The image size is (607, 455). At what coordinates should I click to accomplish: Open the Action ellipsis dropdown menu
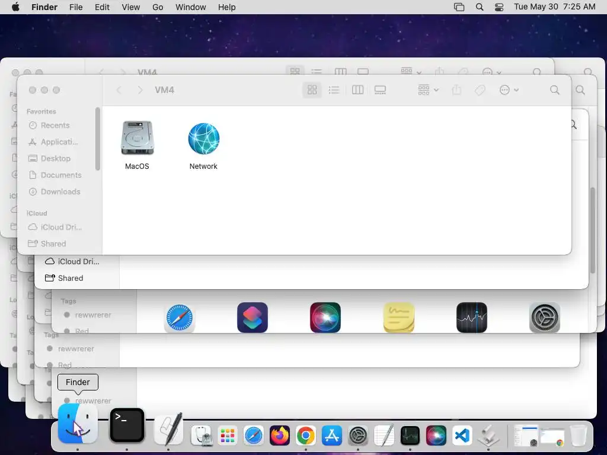tap(509, 90)
